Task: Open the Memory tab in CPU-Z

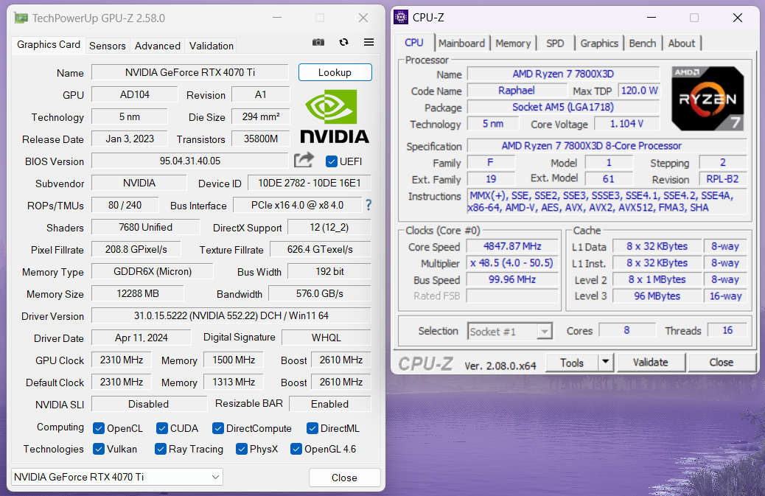Action: [x=513, y=43]
